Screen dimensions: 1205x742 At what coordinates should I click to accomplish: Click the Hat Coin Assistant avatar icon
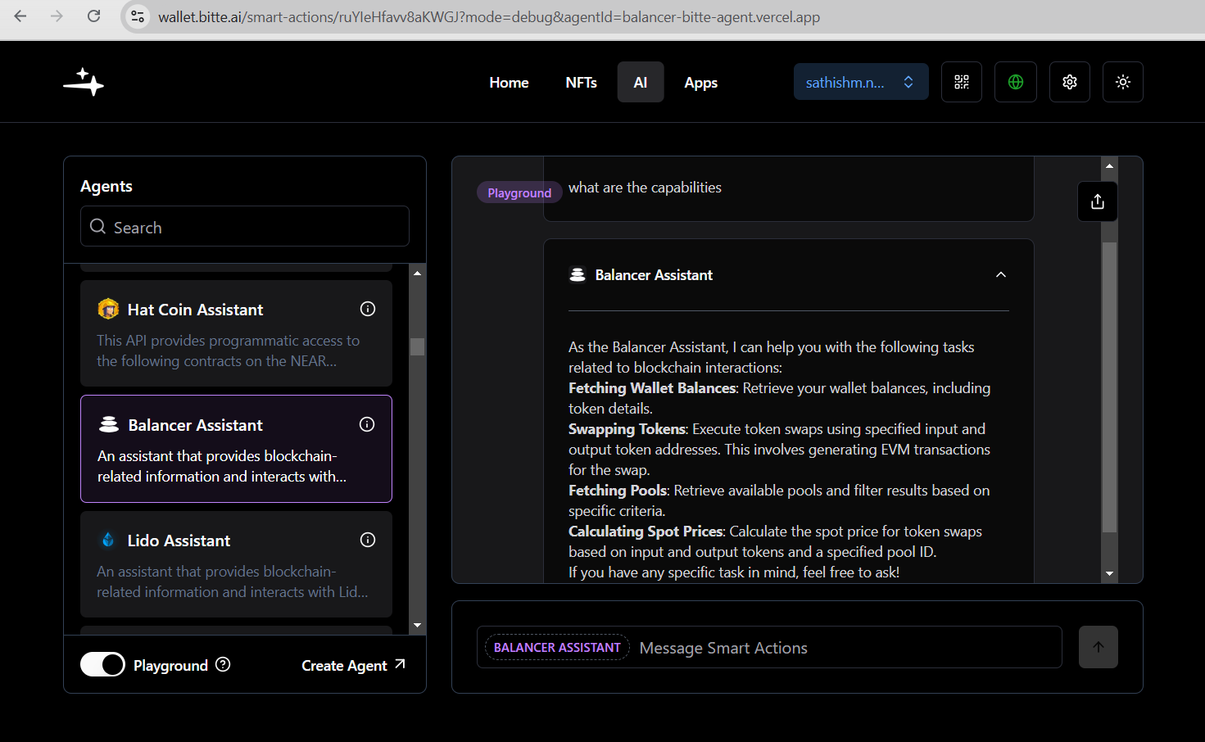pos(108,309)
